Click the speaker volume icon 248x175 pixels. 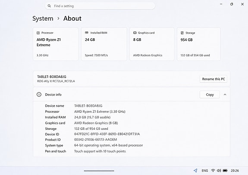(x=219, y=170)
